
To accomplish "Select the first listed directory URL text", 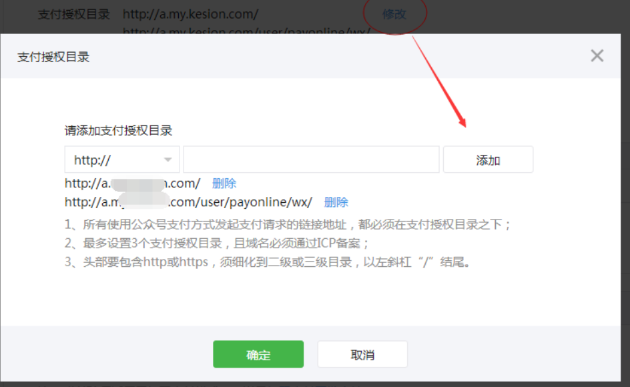I will (x=132, y=183).
